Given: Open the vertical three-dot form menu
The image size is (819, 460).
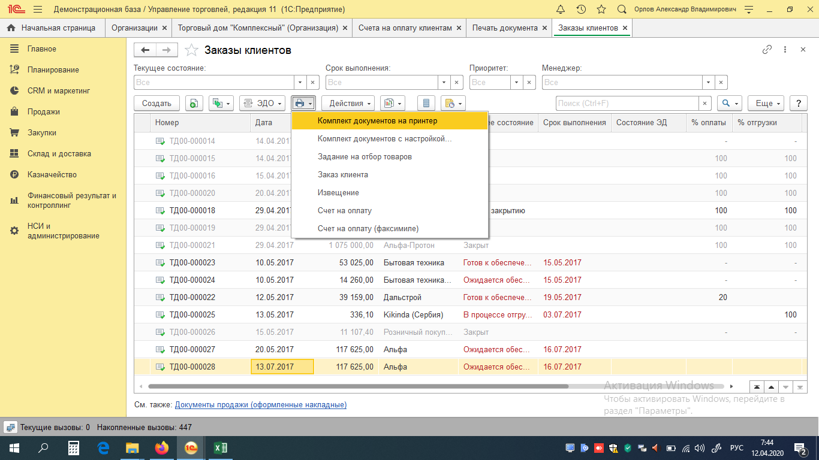Looking at the screenshot, I should coord(785,50).
